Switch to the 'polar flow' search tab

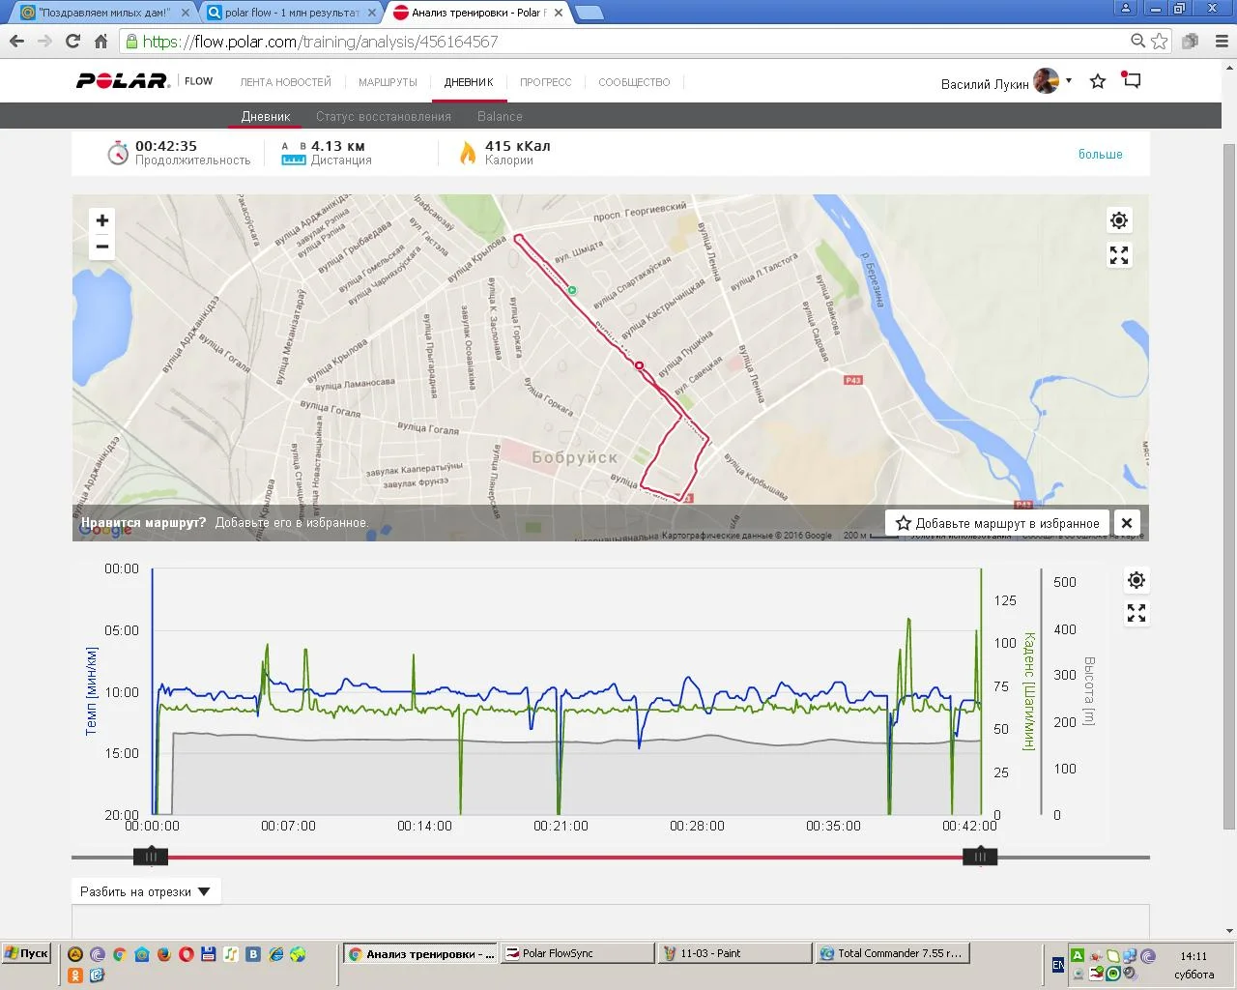(290, 13)
